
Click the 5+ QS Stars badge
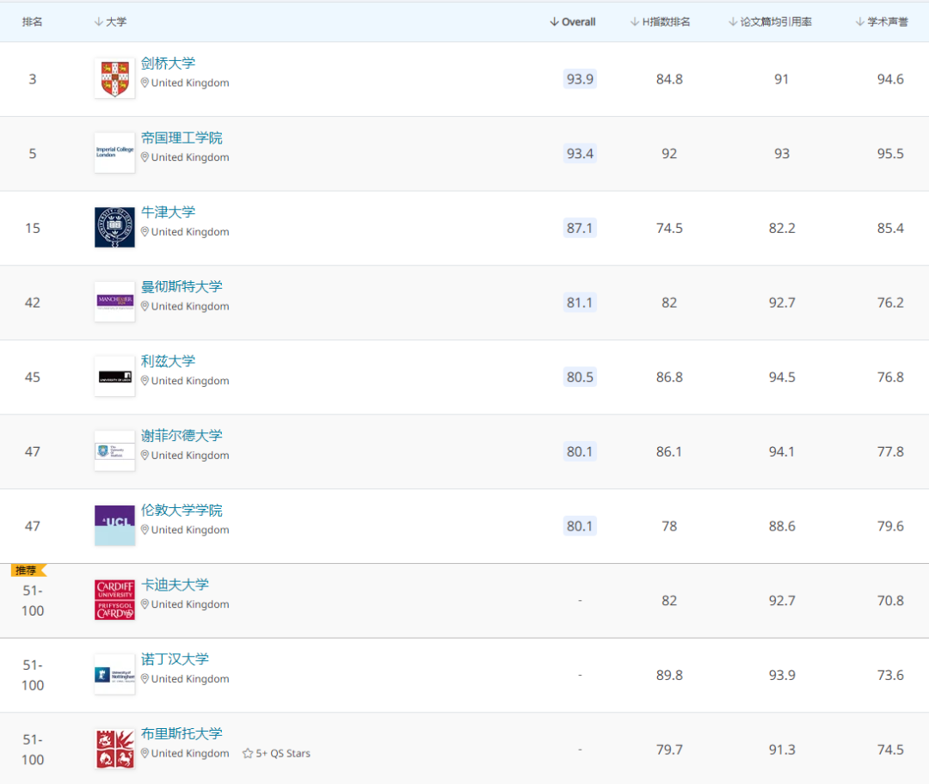pyautogui.click(x=276, y=753)
